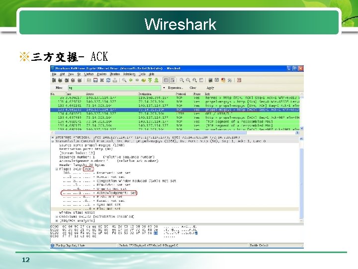Image resolution: width=358 pixels, height=269 pixels.
Task: Open expert info status bar icon
Action: click(53, 246)
